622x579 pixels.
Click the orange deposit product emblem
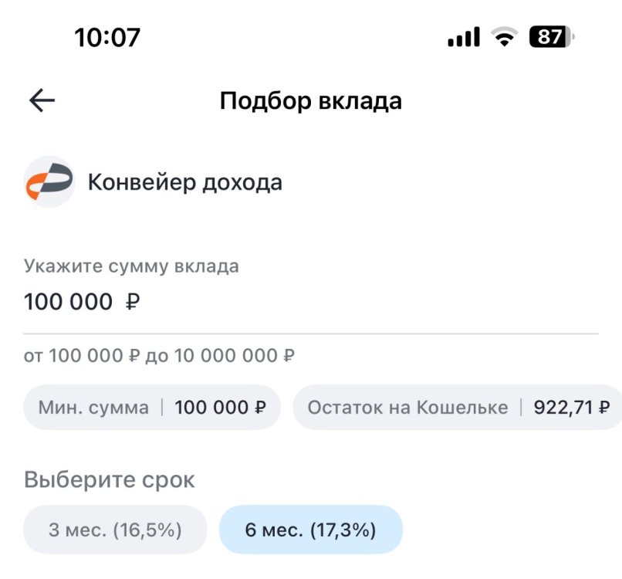point(48,182)
